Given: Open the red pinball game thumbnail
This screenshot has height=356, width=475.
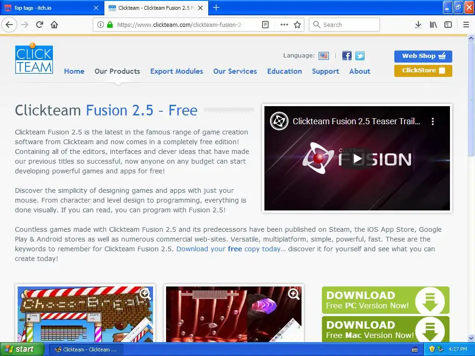Looking at the screenshot, I should 234,314.
